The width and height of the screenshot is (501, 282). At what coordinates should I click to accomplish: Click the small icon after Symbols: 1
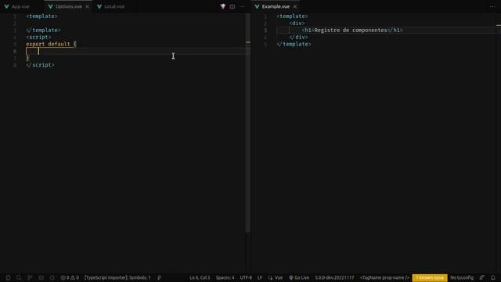(x=159, y=277)
